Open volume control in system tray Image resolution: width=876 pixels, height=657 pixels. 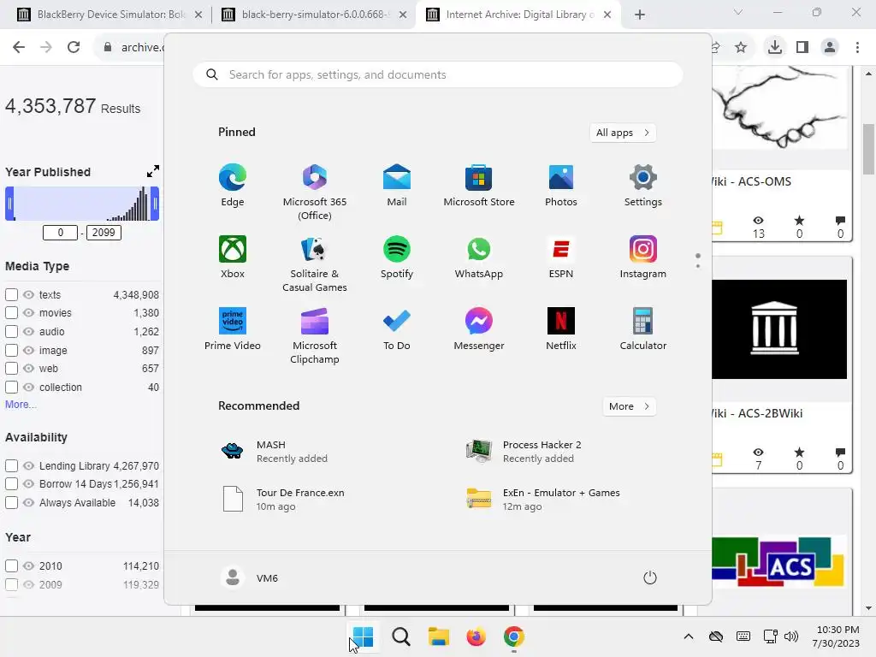coord(790,636)
